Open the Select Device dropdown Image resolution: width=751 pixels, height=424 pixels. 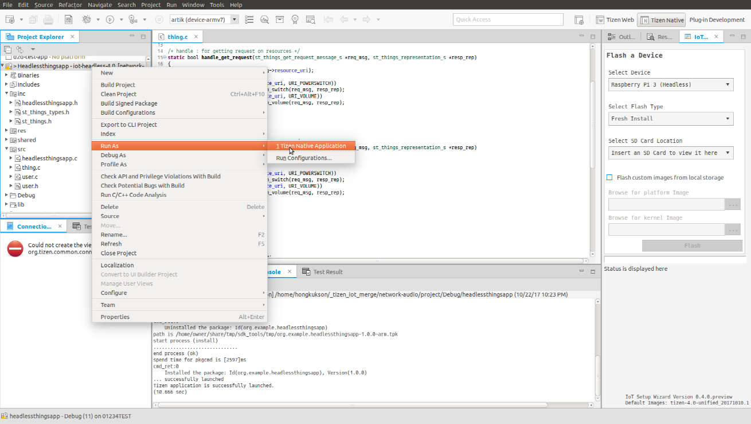tap(671, 85)
